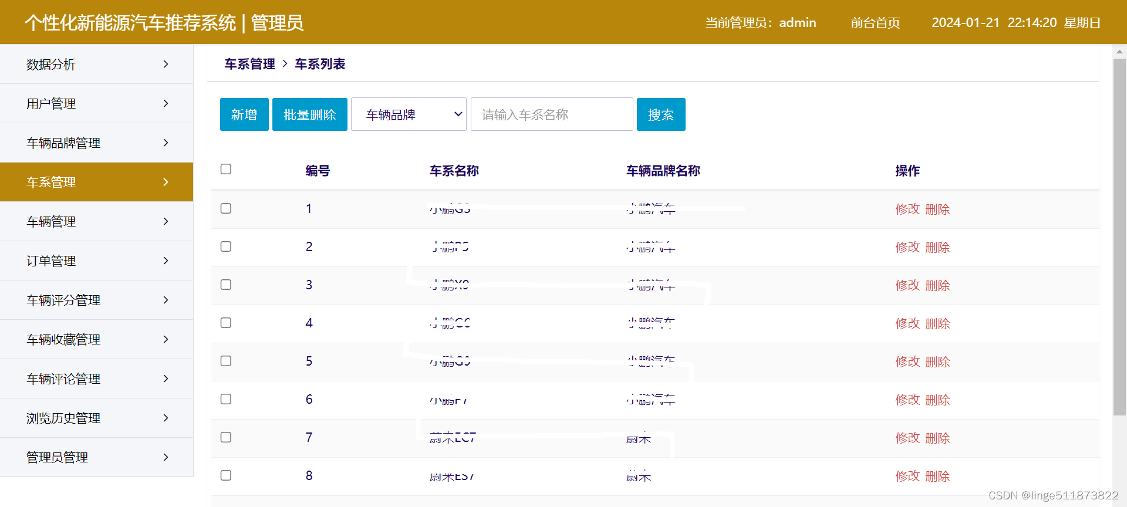1127x507 pixels.
Task: Click the 车系名称 column header
Action: (x=454, y=171)
